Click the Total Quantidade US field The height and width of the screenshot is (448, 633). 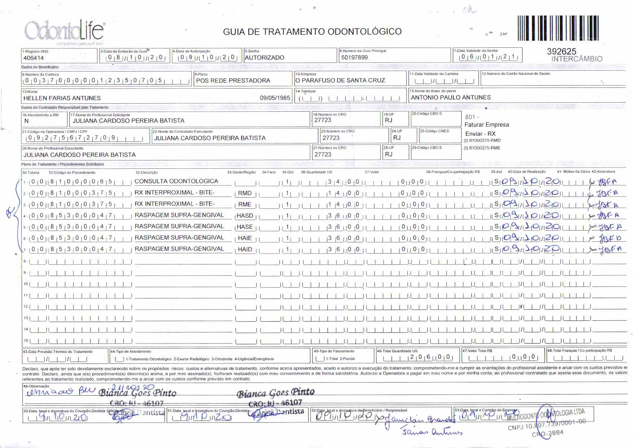click(x=418, y=357)
